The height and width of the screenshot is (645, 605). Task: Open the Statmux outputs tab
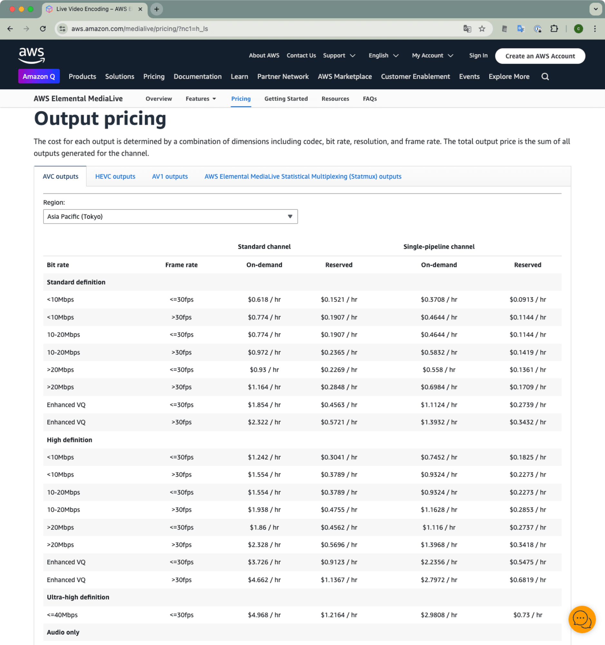click(x=302, y=176)
